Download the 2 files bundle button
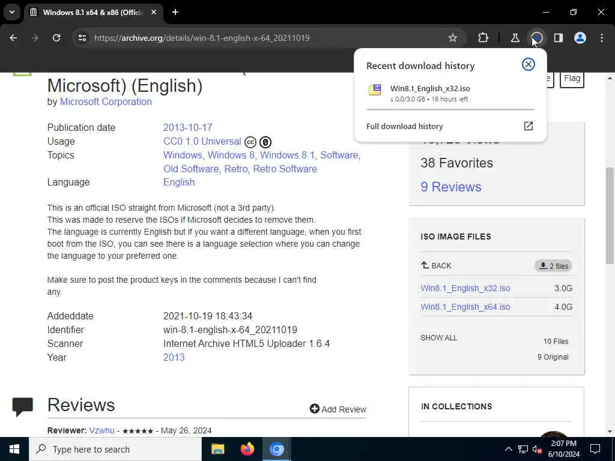The image size is (615, 461). [553, 266]
